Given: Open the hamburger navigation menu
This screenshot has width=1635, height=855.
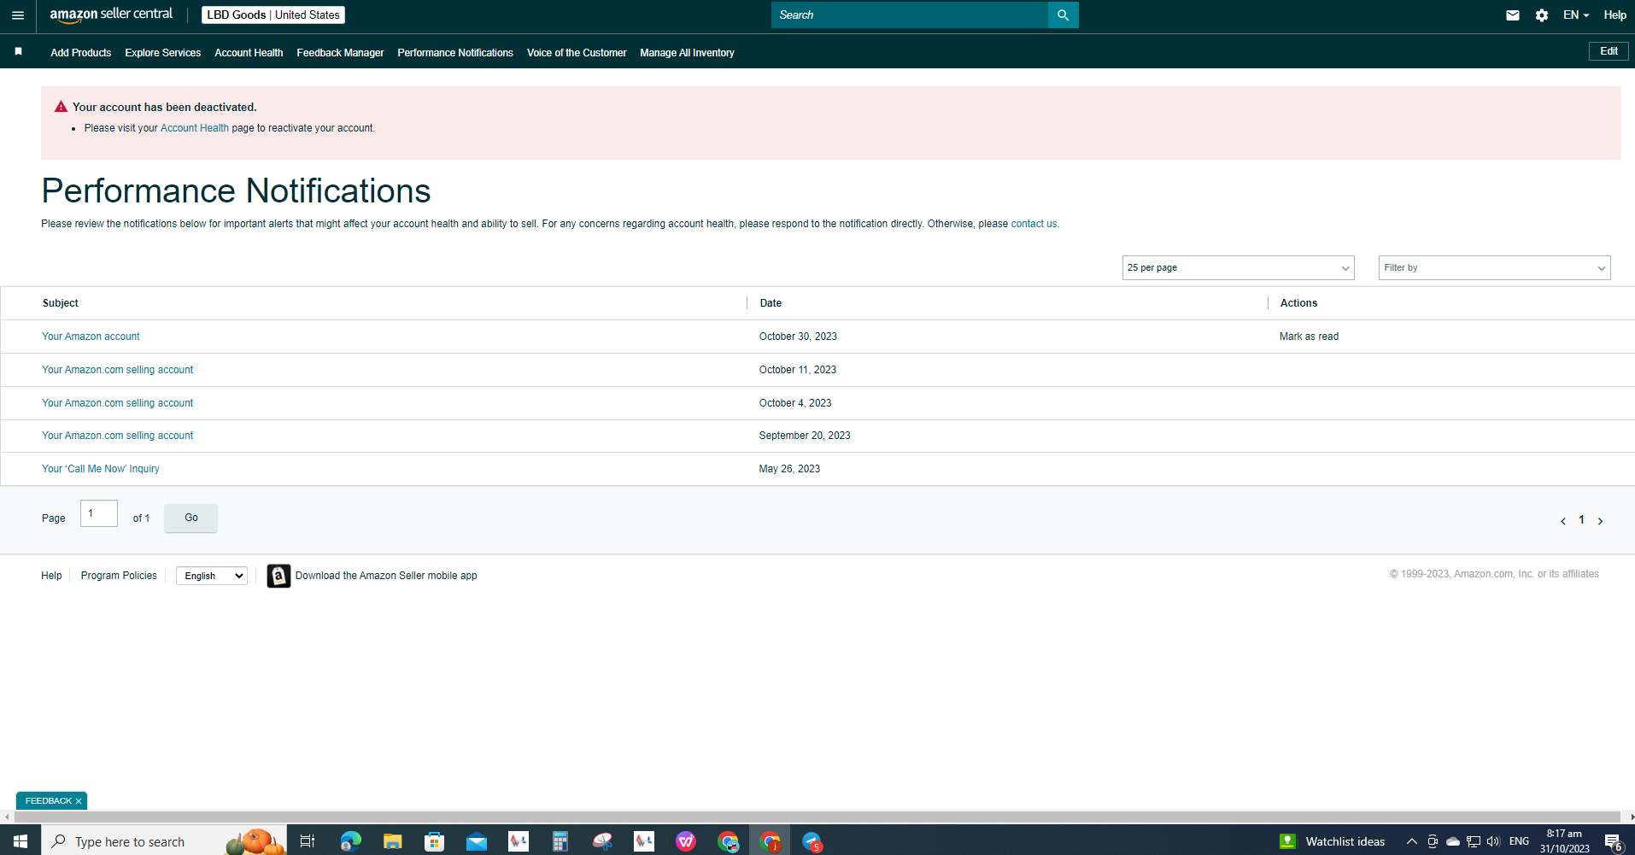Looking at the screenshot, I should click(18, 15).
